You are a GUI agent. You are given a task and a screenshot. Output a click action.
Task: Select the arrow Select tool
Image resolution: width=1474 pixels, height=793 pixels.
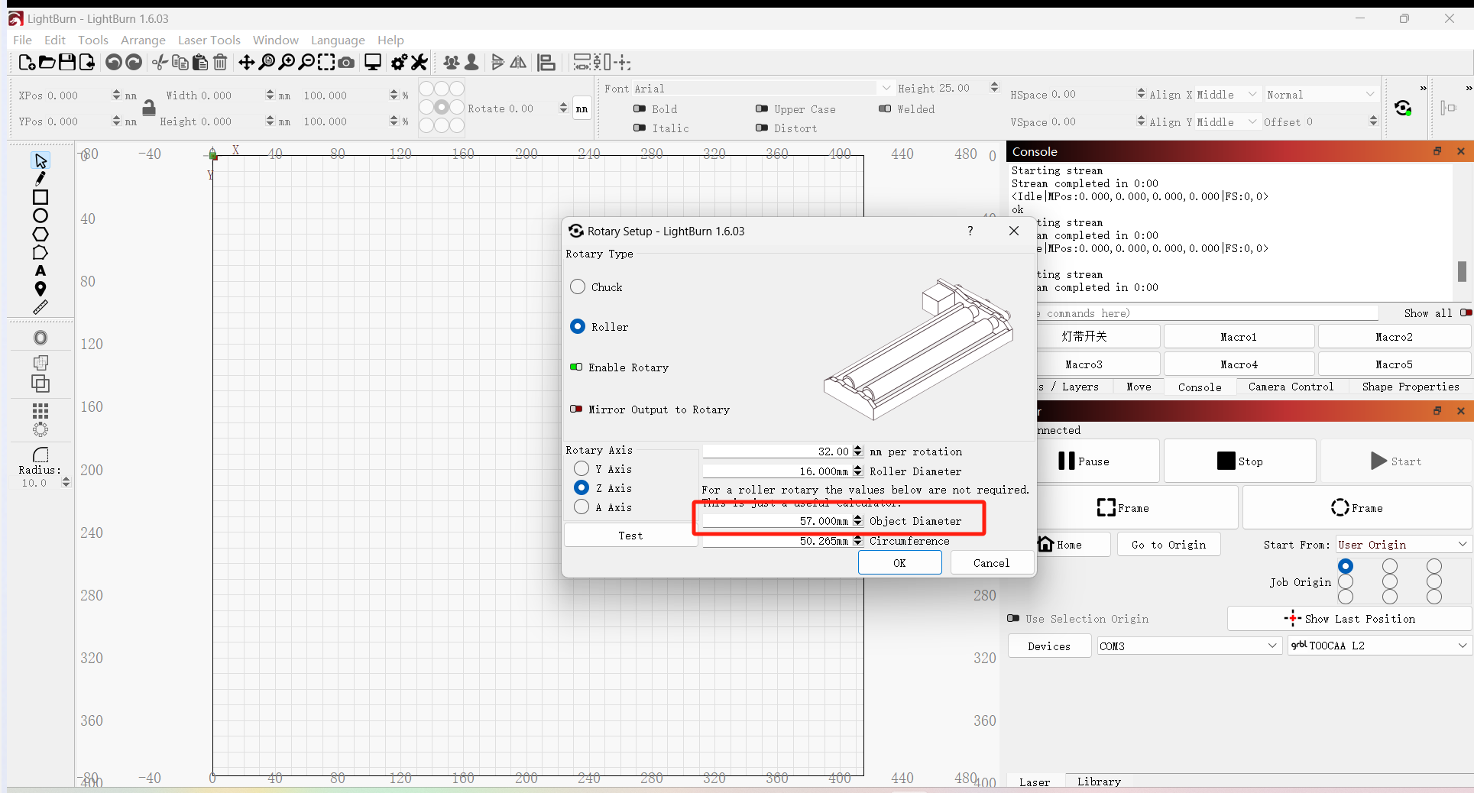(x=40, y=160)
